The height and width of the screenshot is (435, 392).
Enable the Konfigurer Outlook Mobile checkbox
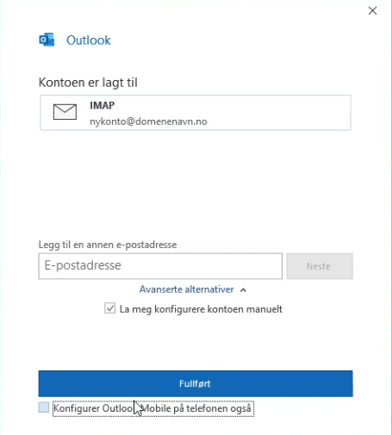point(44,407)
